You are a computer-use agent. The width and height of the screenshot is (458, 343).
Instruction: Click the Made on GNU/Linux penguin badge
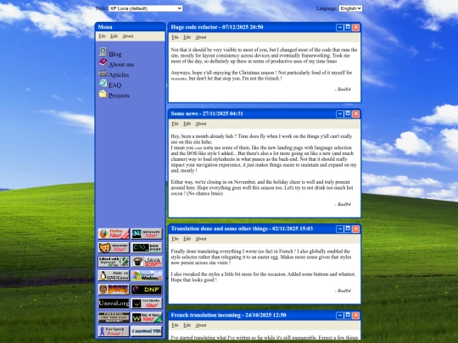(x=114, y=275)
